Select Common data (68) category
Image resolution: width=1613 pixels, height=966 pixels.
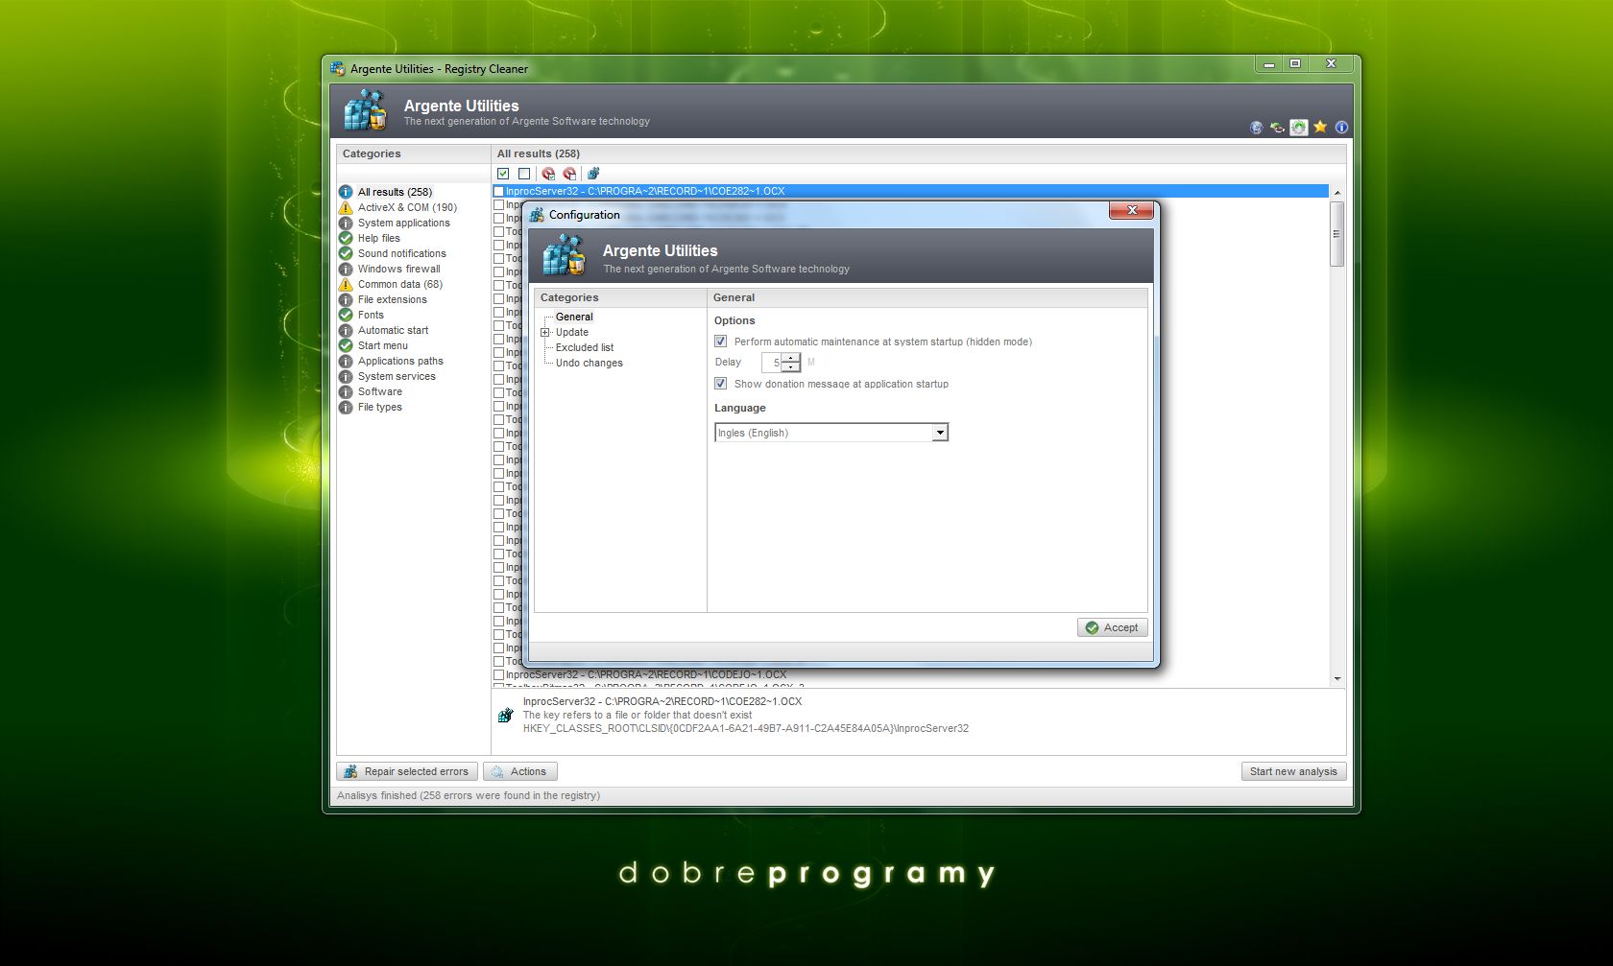(x=400, y=284)
